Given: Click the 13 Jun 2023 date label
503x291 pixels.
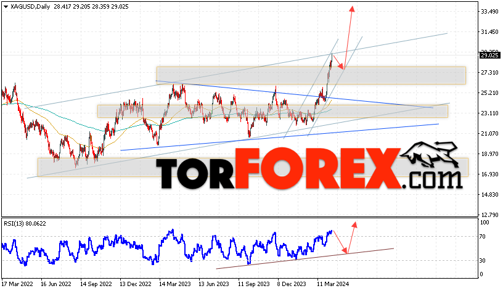Looking at the screenshot, I should pos(214,284).
